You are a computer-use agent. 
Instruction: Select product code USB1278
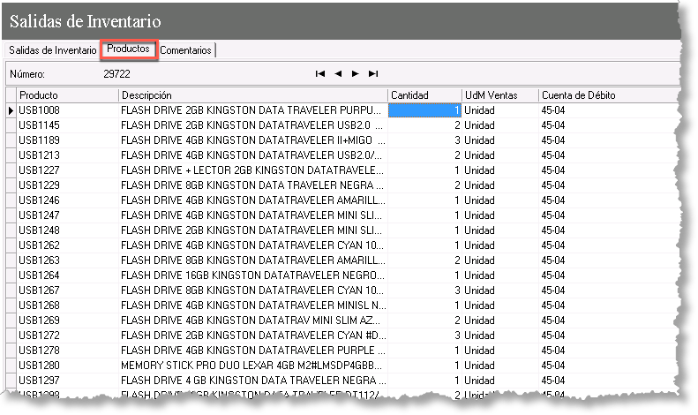coord(39,351)
